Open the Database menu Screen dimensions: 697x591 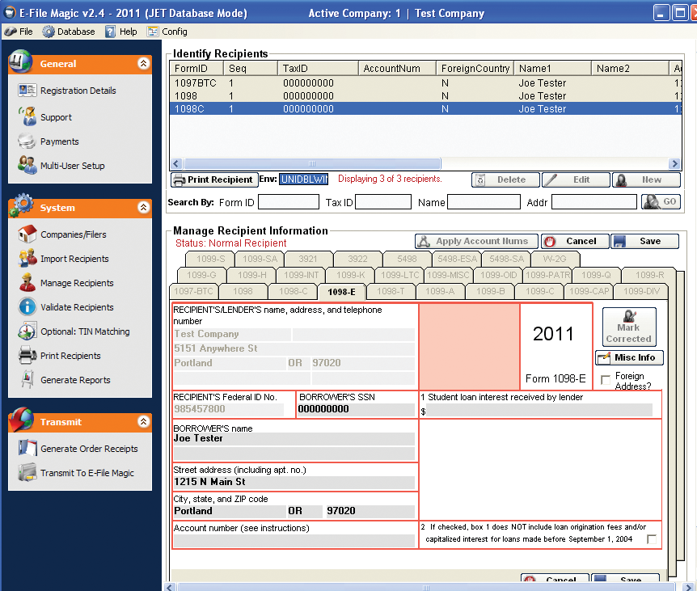[69, 32]
